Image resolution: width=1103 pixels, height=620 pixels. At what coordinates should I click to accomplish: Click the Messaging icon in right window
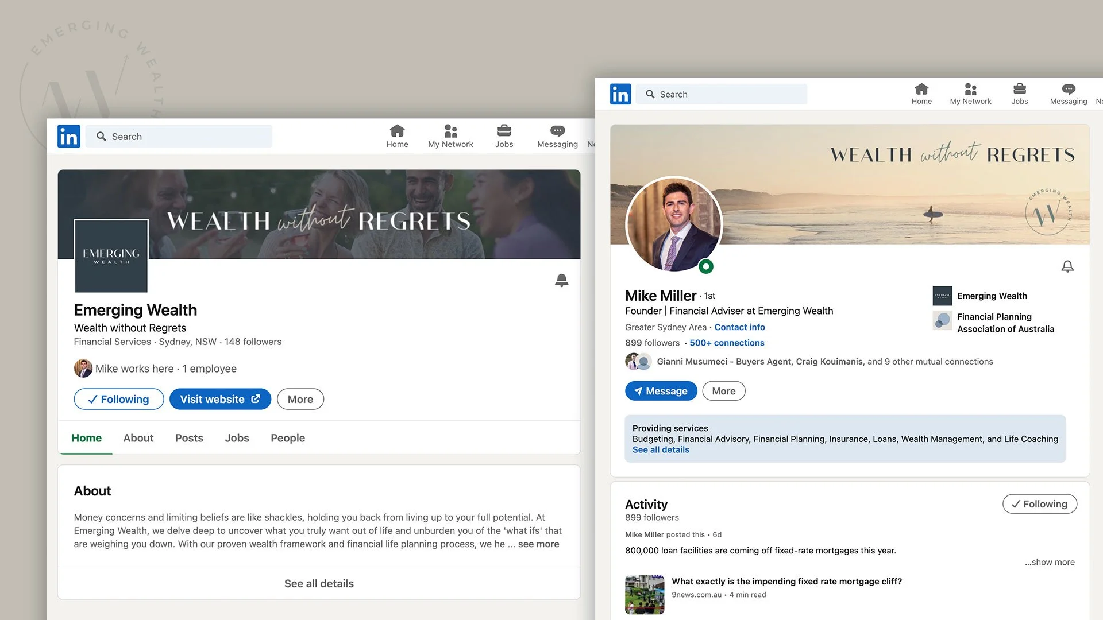click(x=1068, y=90)
